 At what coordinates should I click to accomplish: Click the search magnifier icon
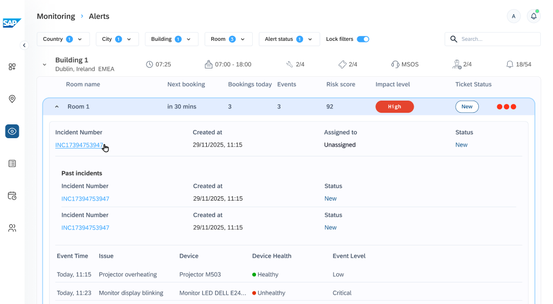coord(453,39)
